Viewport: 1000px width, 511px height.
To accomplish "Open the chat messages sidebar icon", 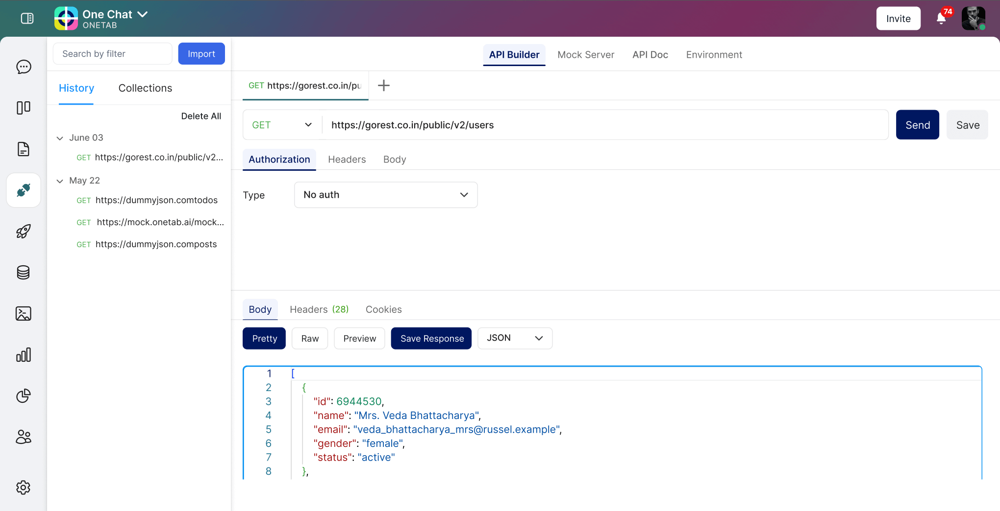I will (x=24, y=67).
